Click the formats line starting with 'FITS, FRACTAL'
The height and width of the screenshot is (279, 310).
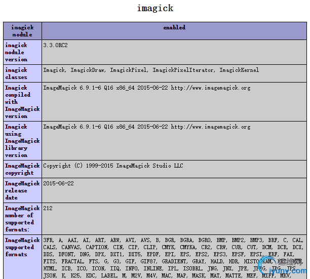point(172,262)
